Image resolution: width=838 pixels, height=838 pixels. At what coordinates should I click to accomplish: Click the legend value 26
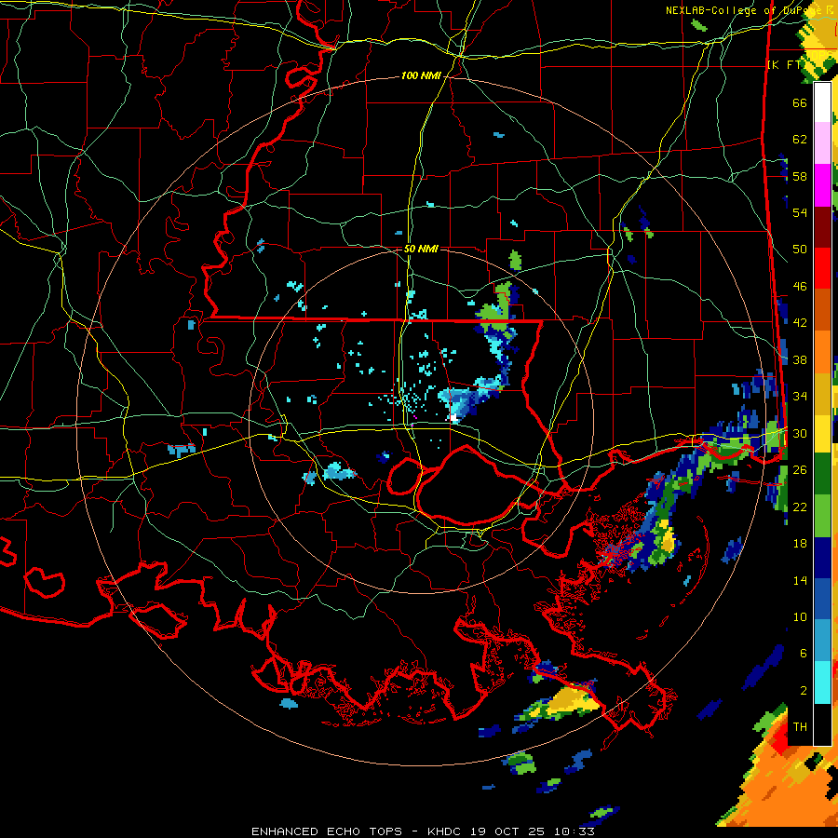[800, 470]
